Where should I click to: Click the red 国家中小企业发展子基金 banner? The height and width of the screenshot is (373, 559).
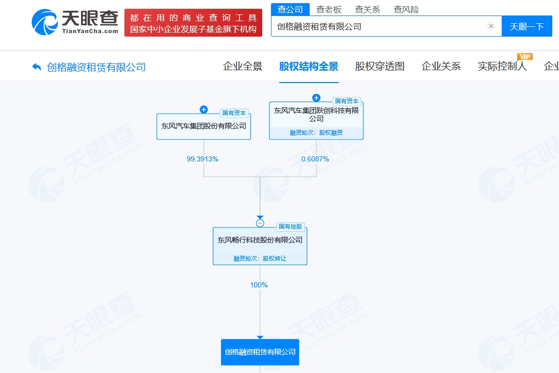[x=193, y=23]
